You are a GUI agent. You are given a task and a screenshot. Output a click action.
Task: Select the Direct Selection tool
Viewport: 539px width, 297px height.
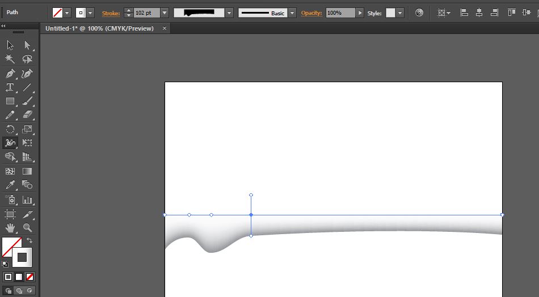pos(27,45)
